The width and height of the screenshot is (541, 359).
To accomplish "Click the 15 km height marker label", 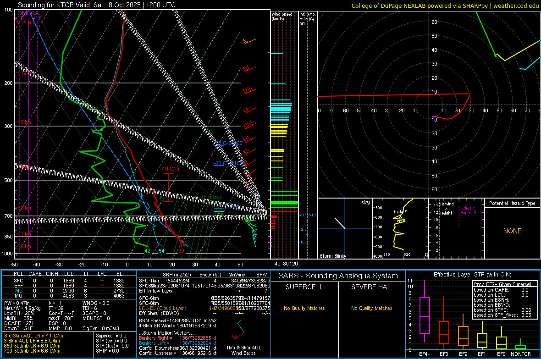I will (27, 22).
